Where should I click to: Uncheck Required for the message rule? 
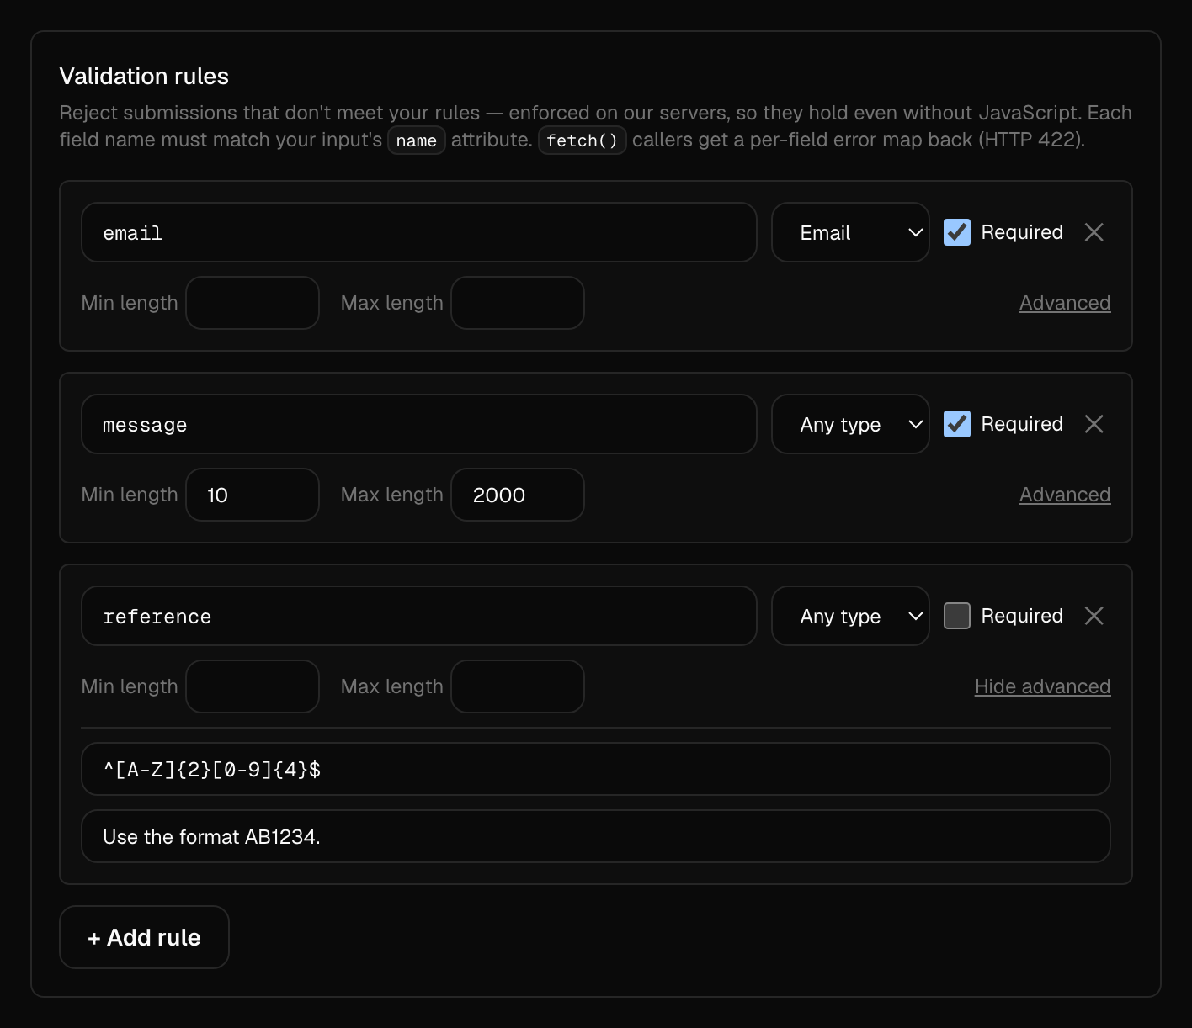[957, 424]
